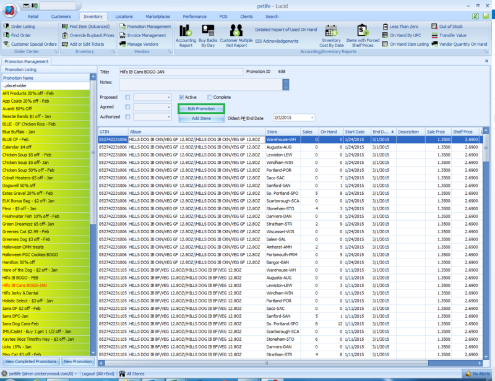Click the No Alerts bell icon
Viewport: 495px width, 381px height.
[x=468, y=374]
